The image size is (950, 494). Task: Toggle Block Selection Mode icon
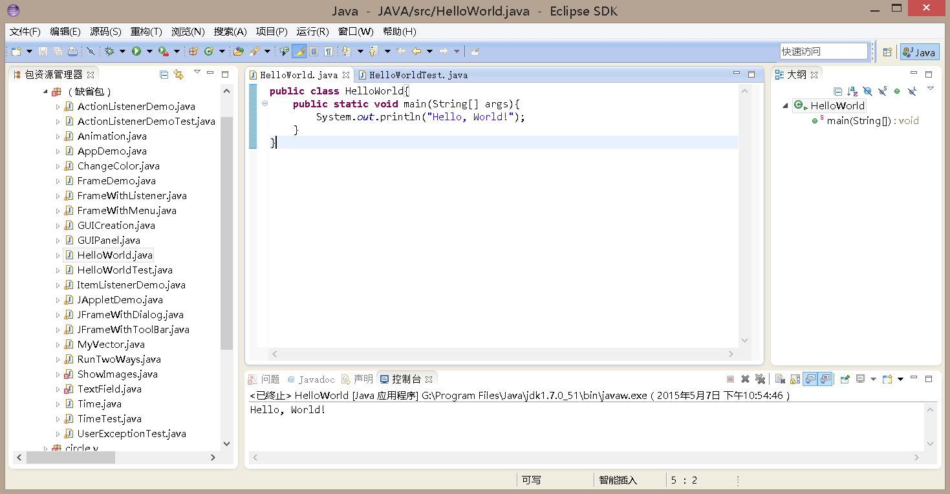click(314, 51)
